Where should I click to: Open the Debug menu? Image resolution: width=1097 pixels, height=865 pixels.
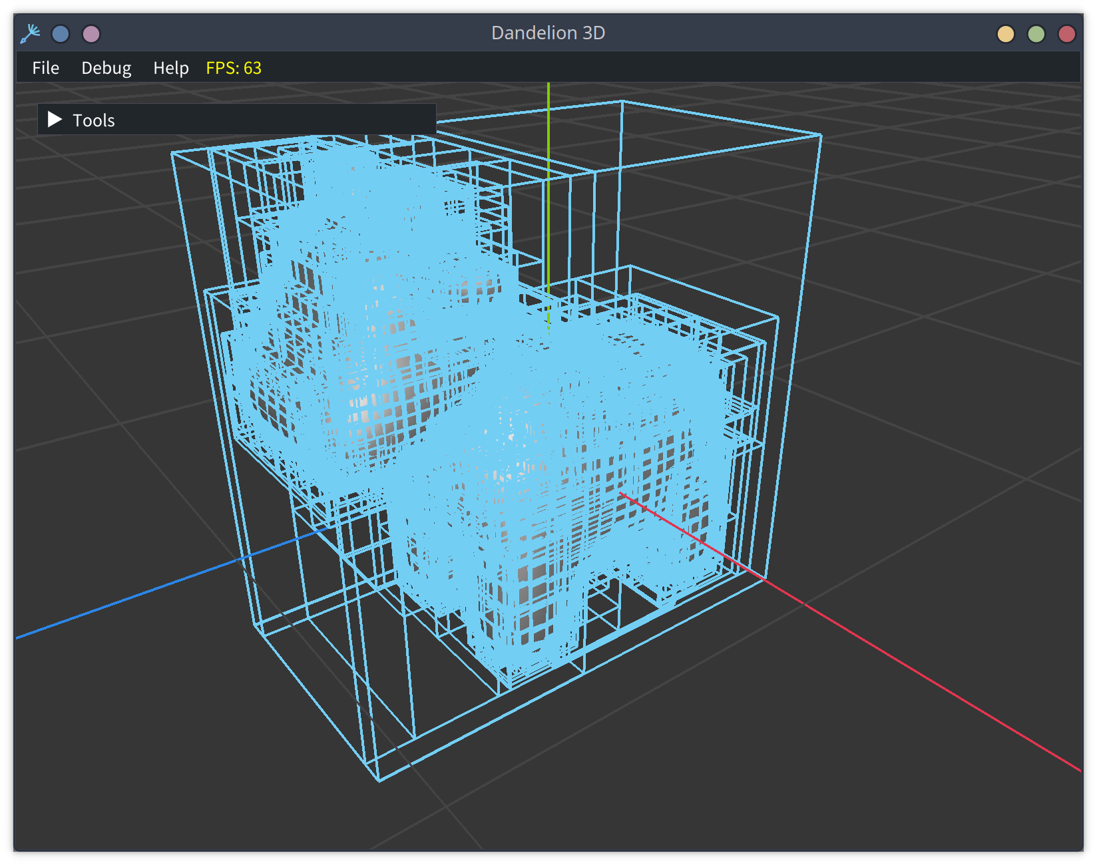tap(106, 68)
